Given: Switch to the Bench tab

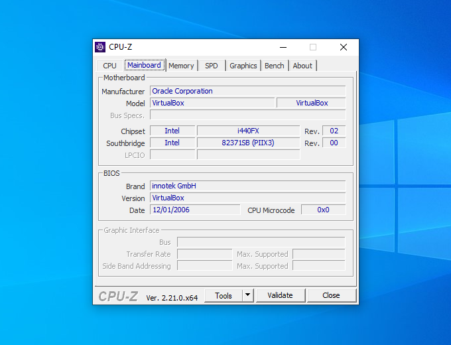Looking at the screenshot, I should point(275,66).
